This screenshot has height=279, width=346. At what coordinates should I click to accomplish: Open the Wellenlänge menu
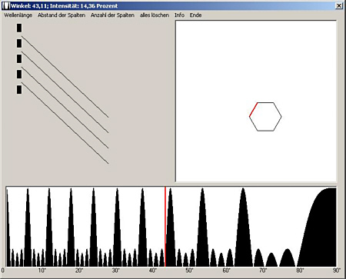pyautogui.click(x=18, y=15)
